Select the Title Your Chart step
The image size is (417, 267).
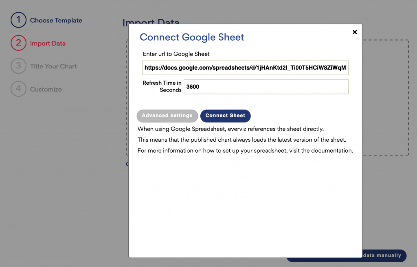coord(54,66)
